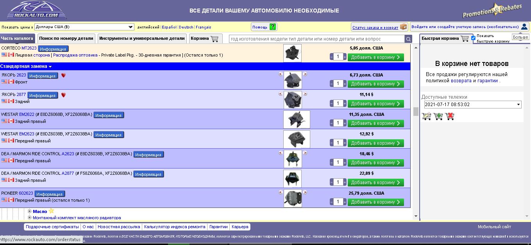
Task: Decrease quantity for ЯКОРЬ 2623
Action: tap(332, 83)
